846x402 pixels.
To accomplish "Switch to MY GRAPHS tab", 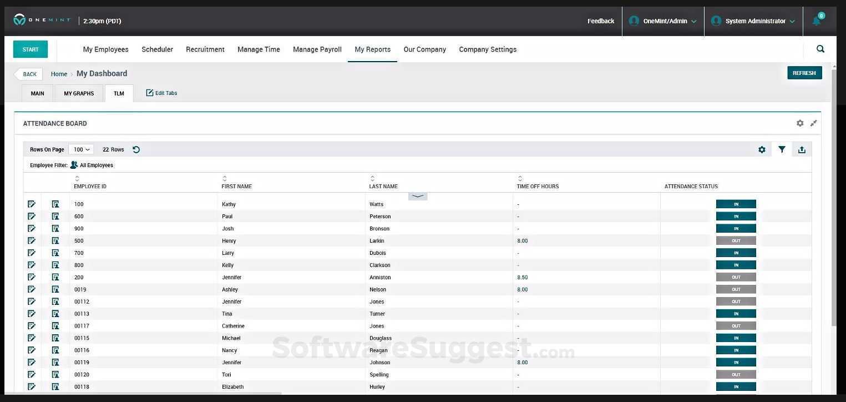I will point(79,93).
